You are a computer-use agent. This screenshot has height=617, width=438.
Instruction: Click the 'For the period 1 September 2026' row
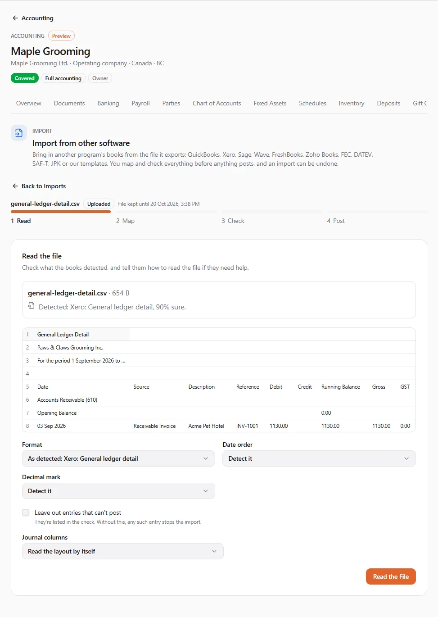click(x=219, y=360)
